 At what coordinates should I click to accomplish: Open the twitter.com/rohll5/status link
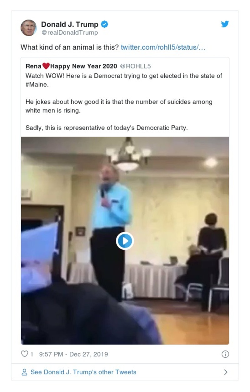[x=163, y=48]
